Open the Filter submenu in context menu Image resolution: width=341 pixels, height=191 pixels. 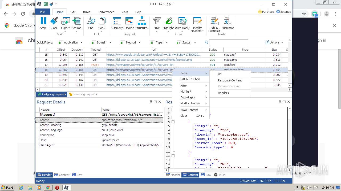[191, 86]
